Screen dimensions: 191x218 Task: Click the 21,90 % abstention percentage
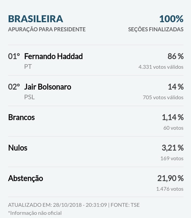point(170,178)
